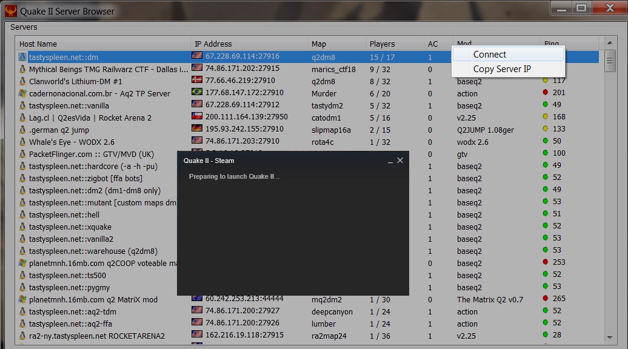Click Windows icon of planetmnh.16mb.com q2 MatriX mod
Viewport: 628px width, 349px height.
click(22, 299)
